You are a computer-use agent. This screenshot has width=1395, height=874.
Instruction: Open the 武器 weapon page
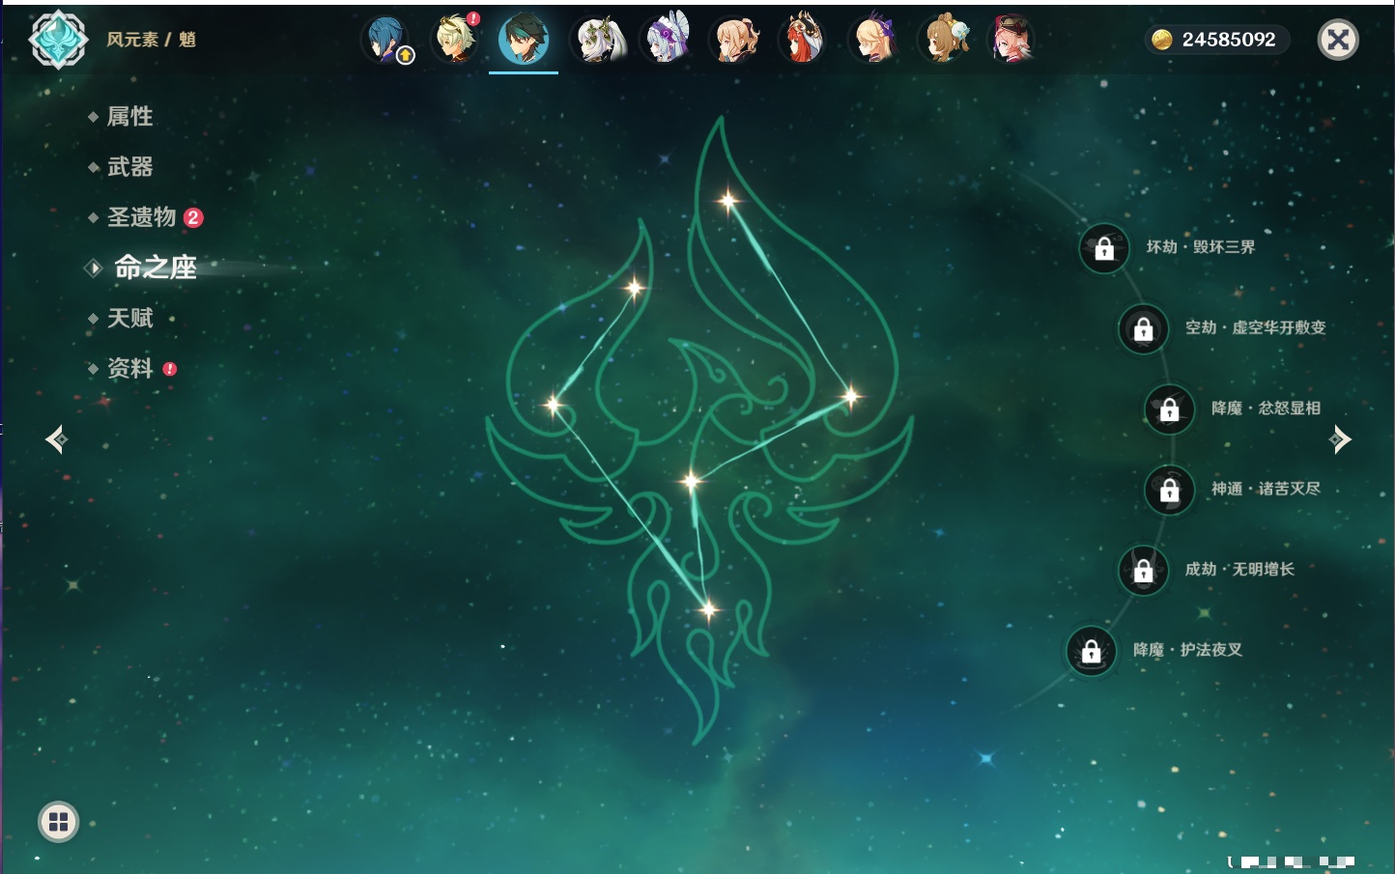(x=129, y=167)
